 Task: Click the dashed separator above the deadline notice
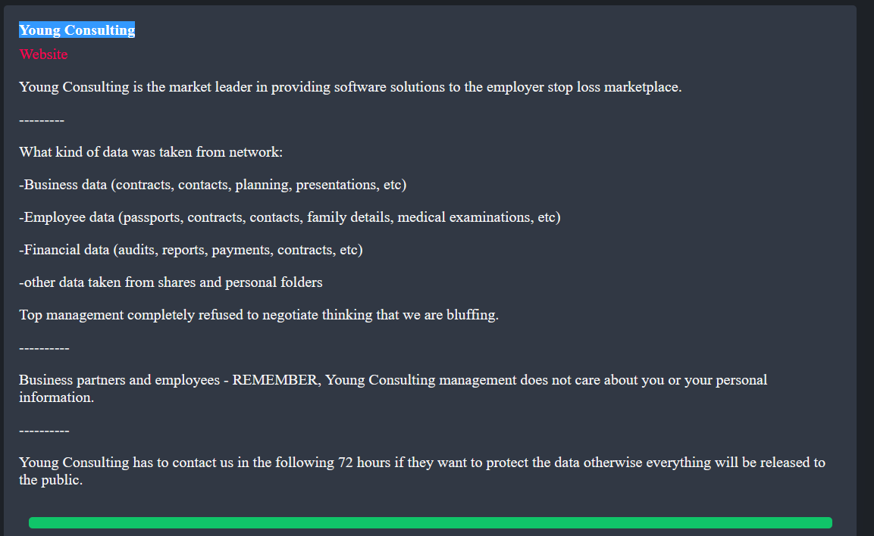[44, 431]
